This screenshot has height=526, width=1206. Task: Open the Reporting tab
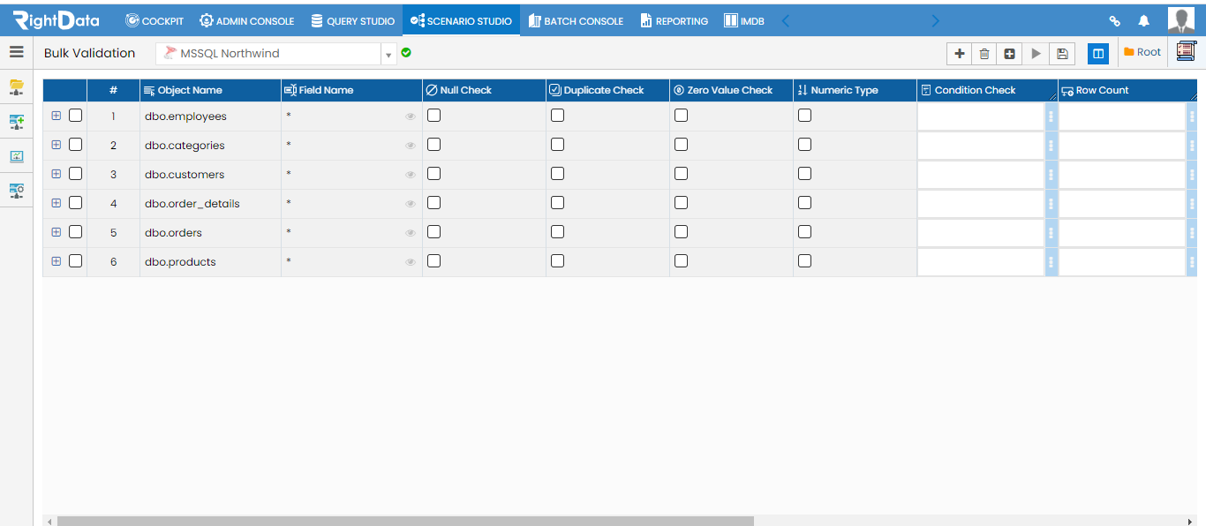[675, 20]
